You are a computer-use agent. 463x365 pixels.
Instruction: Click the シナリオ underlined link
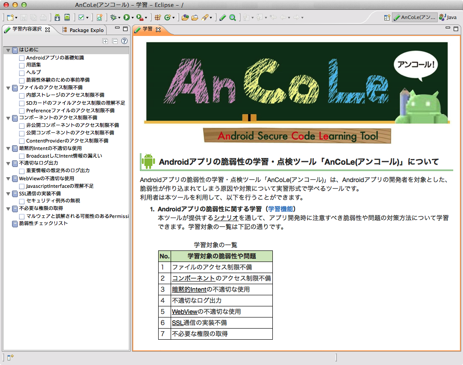[226, 218]
